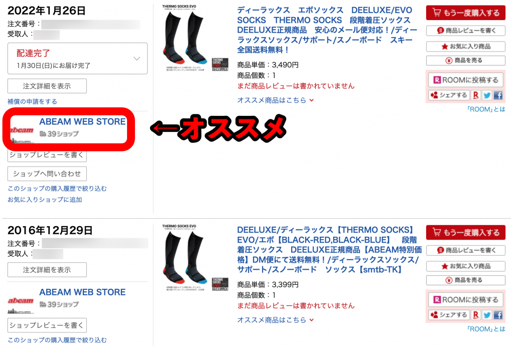Screen dimensions: 514x348
Task: Click 商品を売る for the 2016 order
Action: tap(465, 280)
